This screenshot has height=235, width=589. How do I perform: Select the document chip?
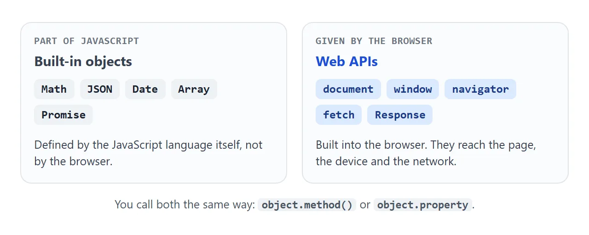click(348, 89)
